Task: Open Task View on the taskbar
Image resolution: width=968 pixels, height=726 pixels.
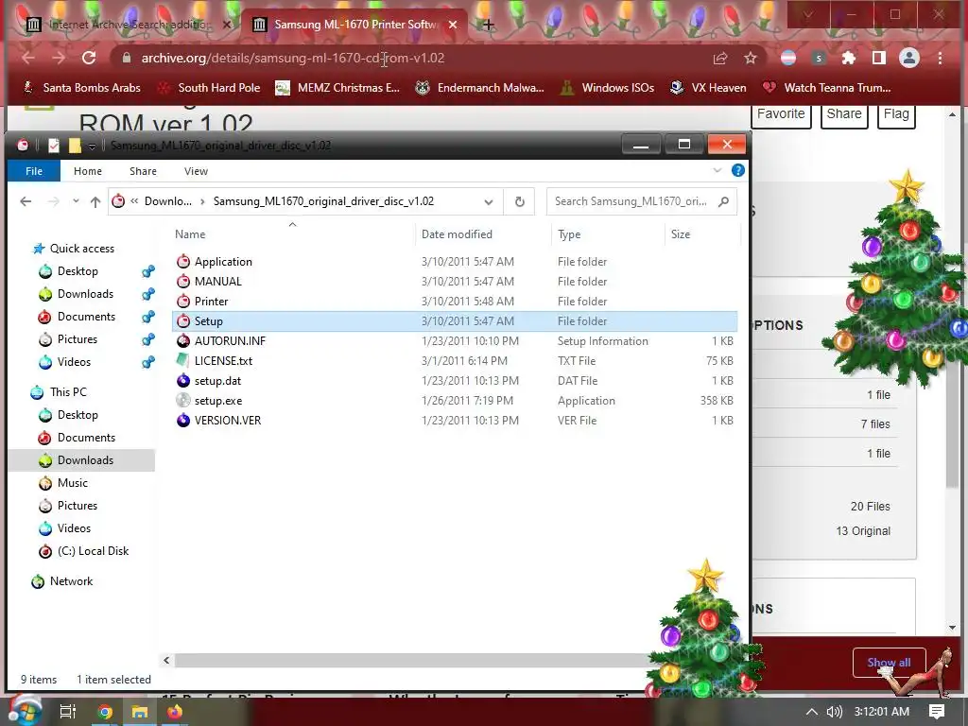Action: tap(67, 712)
